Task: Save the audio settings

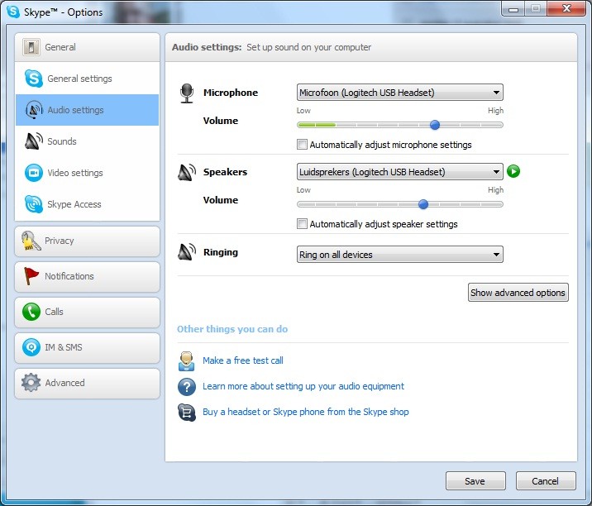Action: [475, 480]
